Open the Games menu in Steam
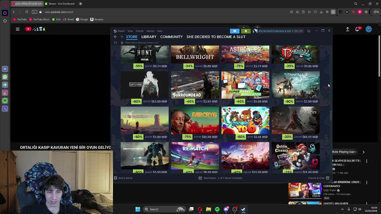Screen dimensions: 381x214 [x=150, y=31]
